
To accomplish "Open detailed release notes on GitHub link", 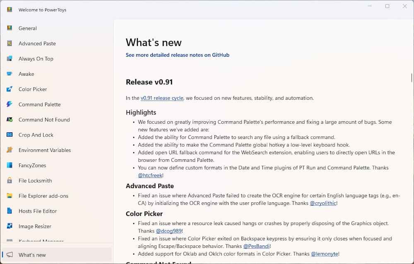I will (178, 55).
